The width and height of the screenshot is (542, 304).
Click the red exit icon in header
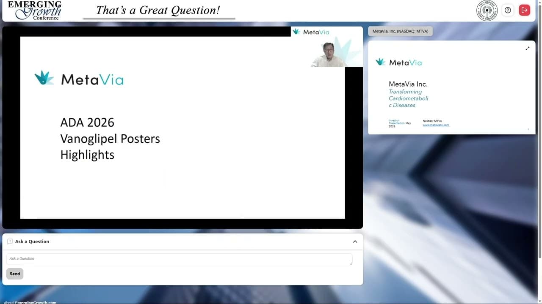click(x=524, y=10)
